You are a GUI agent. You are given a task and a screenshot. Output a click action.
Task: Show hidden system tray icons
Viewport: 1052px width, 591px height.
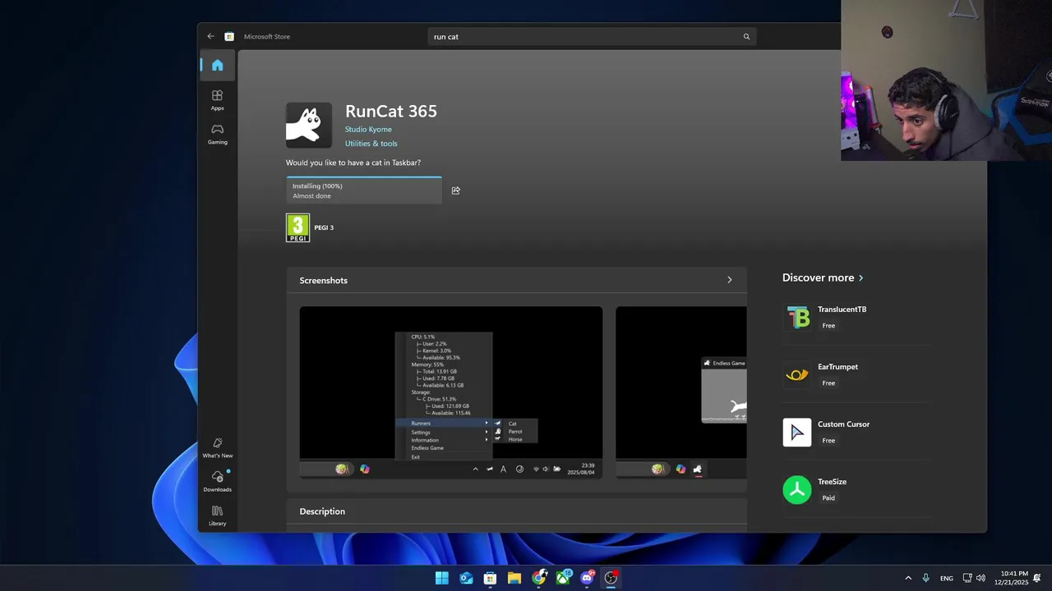tap(908, 578)
